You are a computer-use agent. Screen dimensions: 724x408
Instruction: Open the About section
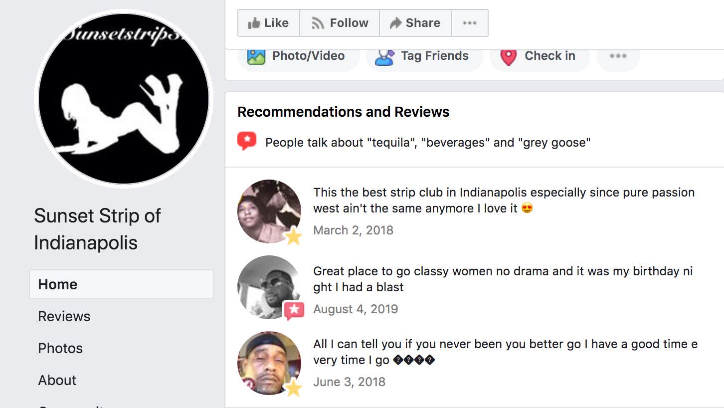tap(57, 380)
